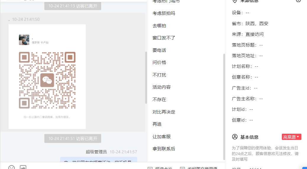307x169 pixels.
Task: Click the 省市:陕西,西安 row
Action: (x=250, y=23)
